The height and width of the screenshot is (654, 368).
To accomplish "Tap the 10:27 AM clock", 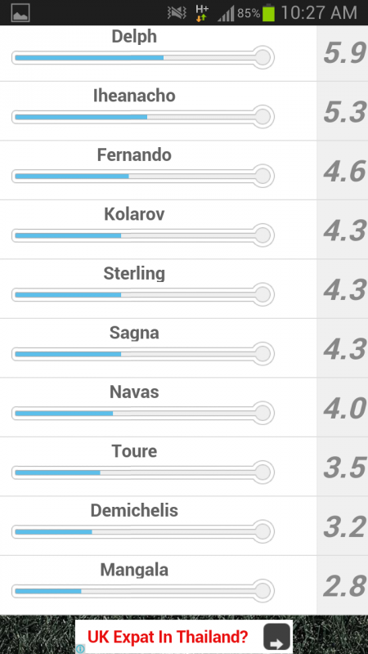I will pos(319,13).
